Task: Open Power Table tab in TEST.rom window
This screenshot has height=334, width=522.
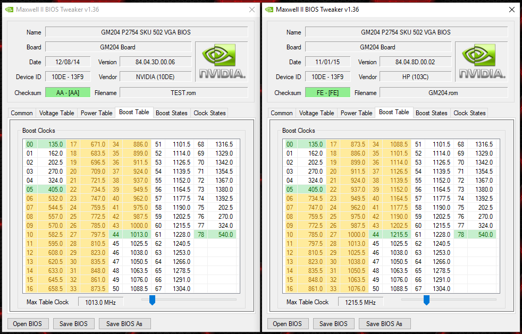Action: [x=97, y=113]
